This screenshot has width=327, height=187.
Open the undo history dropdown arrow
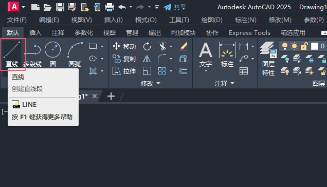coord(131,7)
